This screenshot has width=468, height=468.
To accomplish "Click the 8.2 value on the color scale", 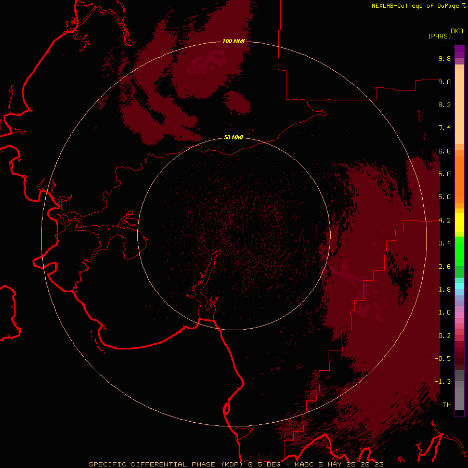I will pyautogui.click(x=445, y=105).
